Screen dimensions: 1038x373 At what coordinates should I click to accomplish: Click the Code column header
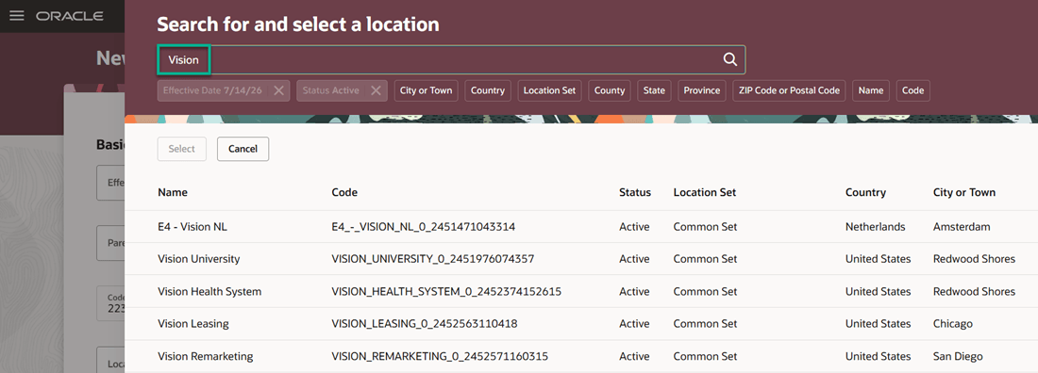344,192
